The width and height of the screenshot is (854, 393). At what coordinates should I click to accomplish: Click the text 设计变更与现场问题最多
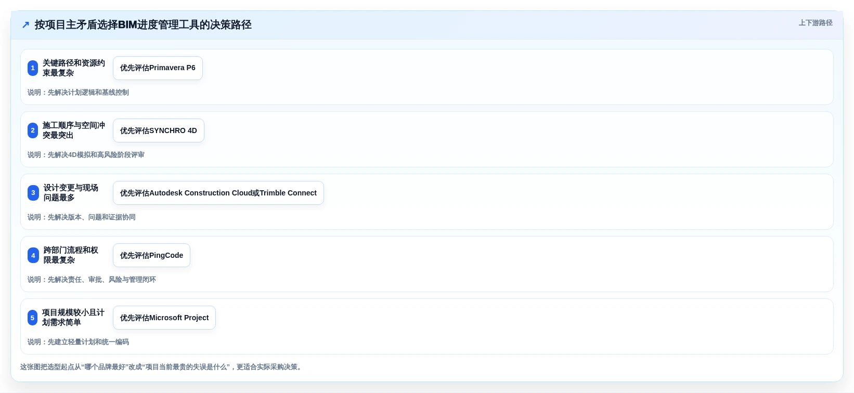point(71,193)
